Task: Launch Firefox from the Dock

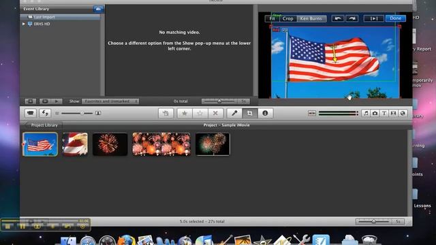Action: coord(127,240)
